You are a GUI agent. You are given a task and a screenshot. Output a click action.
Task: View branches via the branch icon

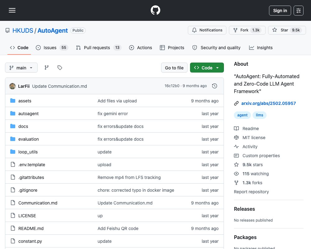coord(47,68)
